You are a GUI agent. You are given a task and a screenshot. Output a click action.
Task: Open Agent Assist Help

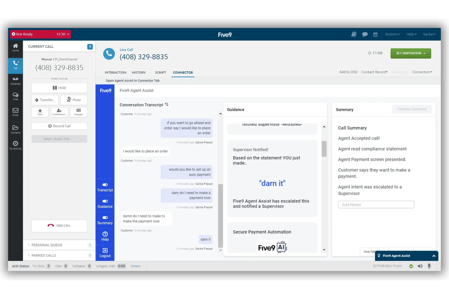105,236
